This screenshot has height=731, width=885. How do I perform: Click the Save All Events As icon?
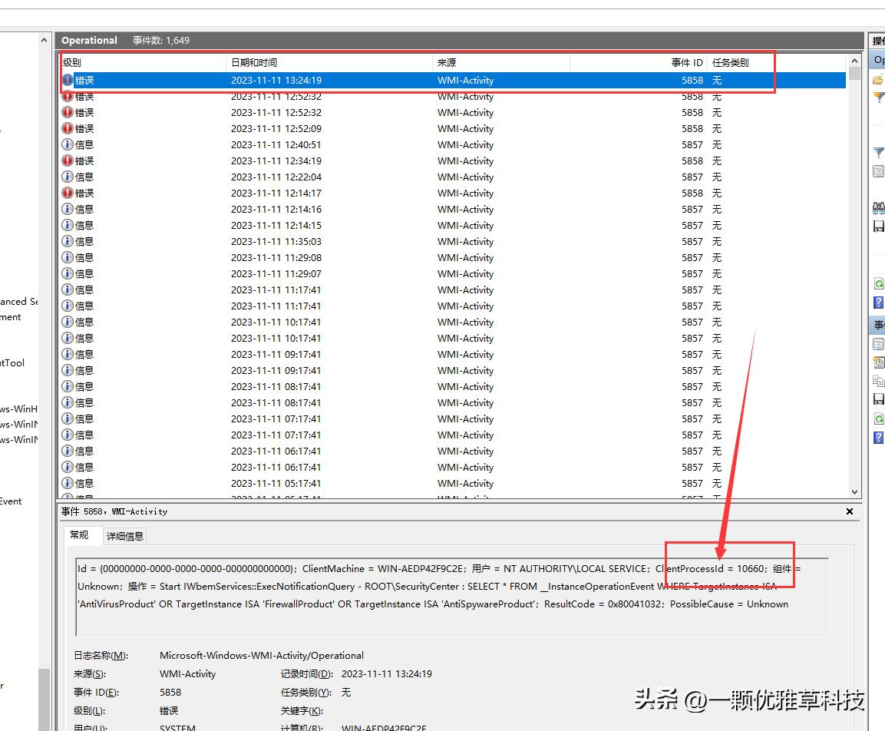click(x=878, y=225)
